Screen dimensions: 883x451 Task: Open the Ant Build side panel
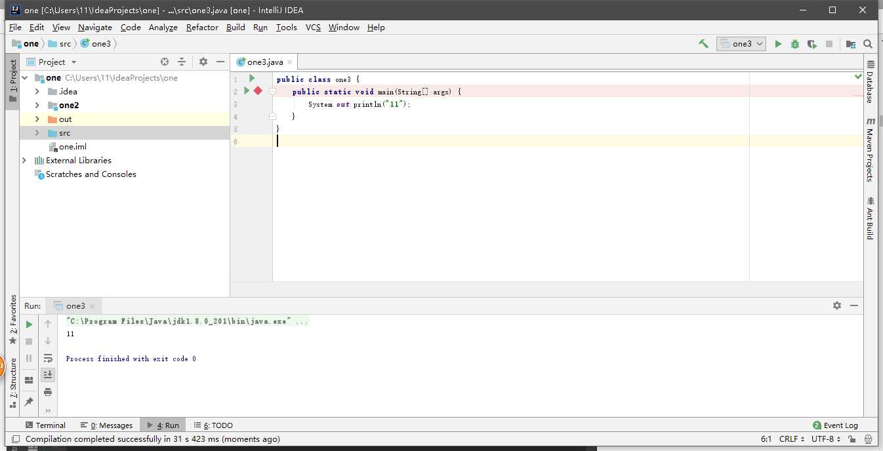click(x=871, y=218)
